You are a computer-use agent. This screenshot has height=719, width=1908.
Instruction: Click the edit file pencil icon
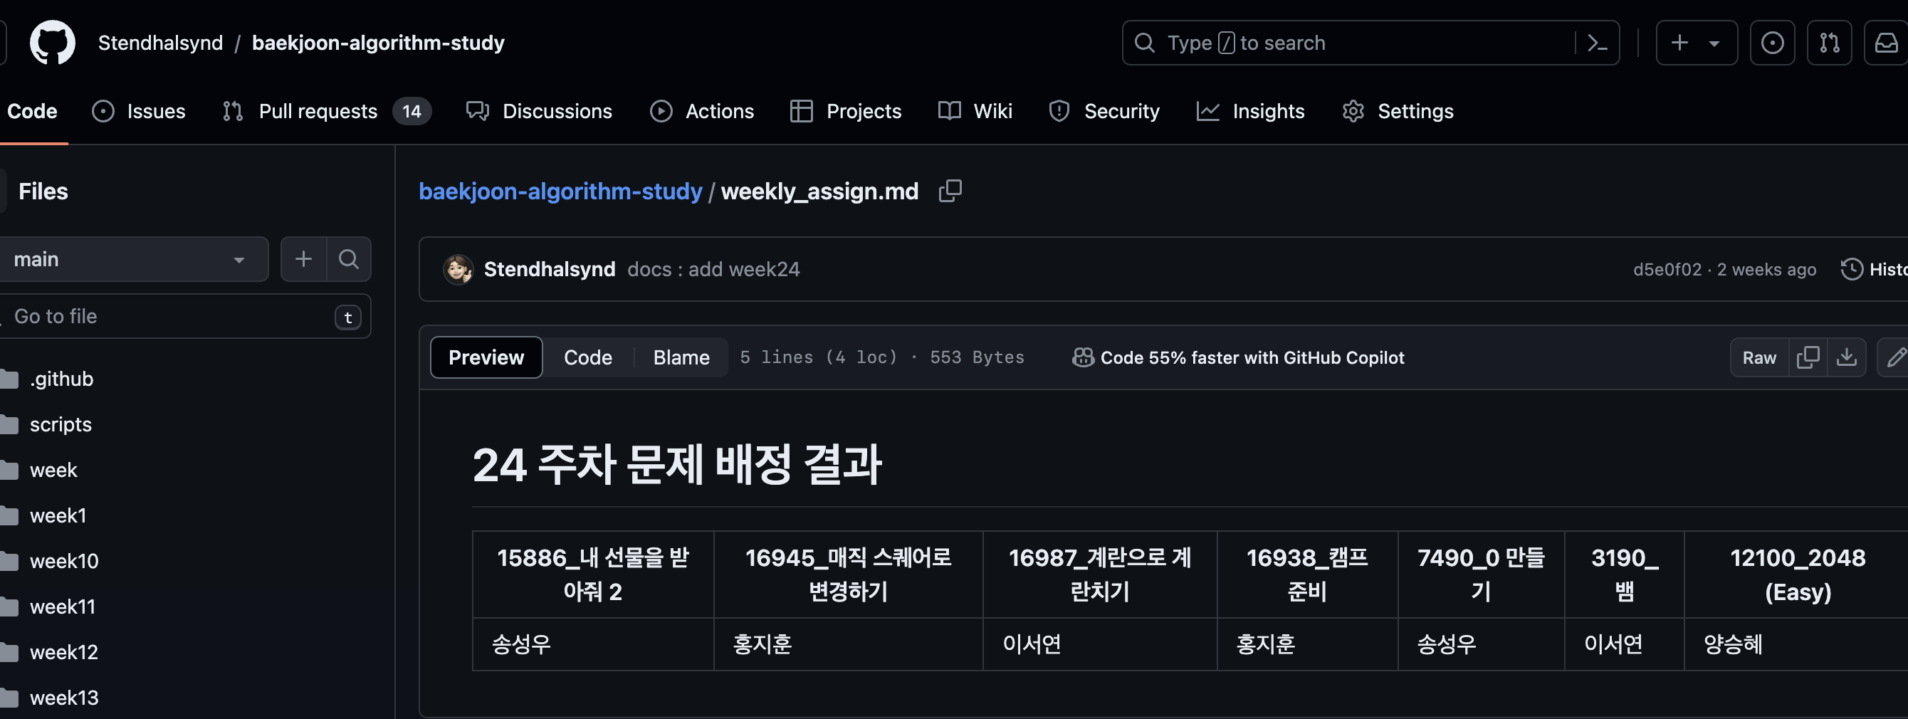point(1894,357)
